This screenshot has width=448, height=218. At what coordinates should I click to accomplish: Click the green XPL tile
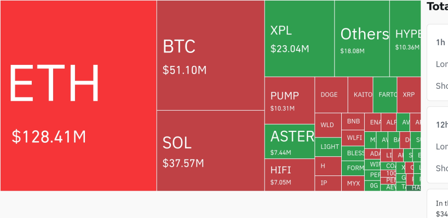(x=300, y=38)
